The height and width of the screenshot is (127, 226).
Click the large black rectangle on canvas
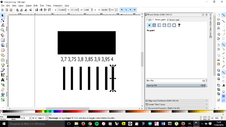[87, 43]
